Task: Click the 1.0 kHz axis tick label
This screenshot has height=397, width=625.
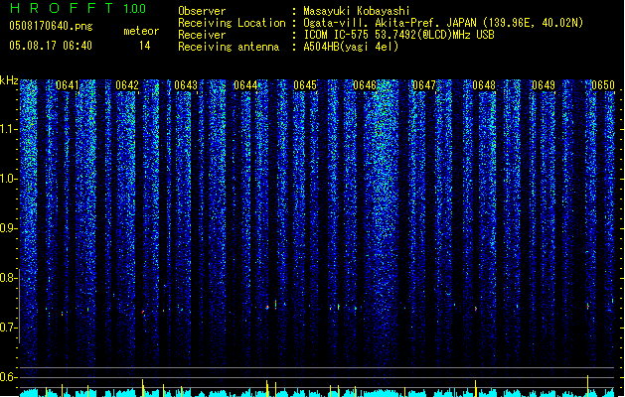Action: tap(8, 179)
